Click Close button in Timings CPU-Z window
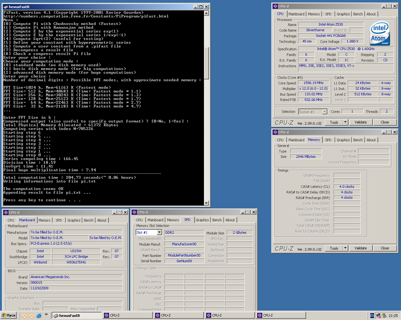This screenshot has width=401, height=320. pyautogui.click(x=385, y=248)
